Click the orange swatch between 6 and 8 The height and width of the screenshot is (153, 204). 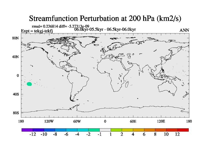click(150, 130)
